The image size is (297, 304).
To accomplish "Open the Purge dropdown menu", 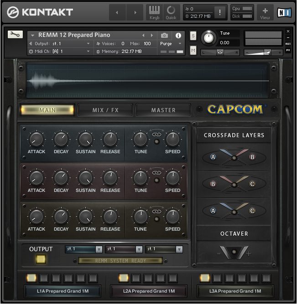I will 171,44.
